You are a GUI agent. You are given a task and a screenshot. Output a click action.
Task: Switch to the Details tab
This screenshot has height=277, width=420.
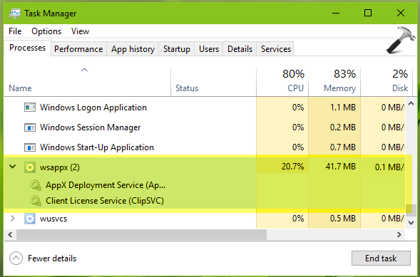tap(240, 49)
